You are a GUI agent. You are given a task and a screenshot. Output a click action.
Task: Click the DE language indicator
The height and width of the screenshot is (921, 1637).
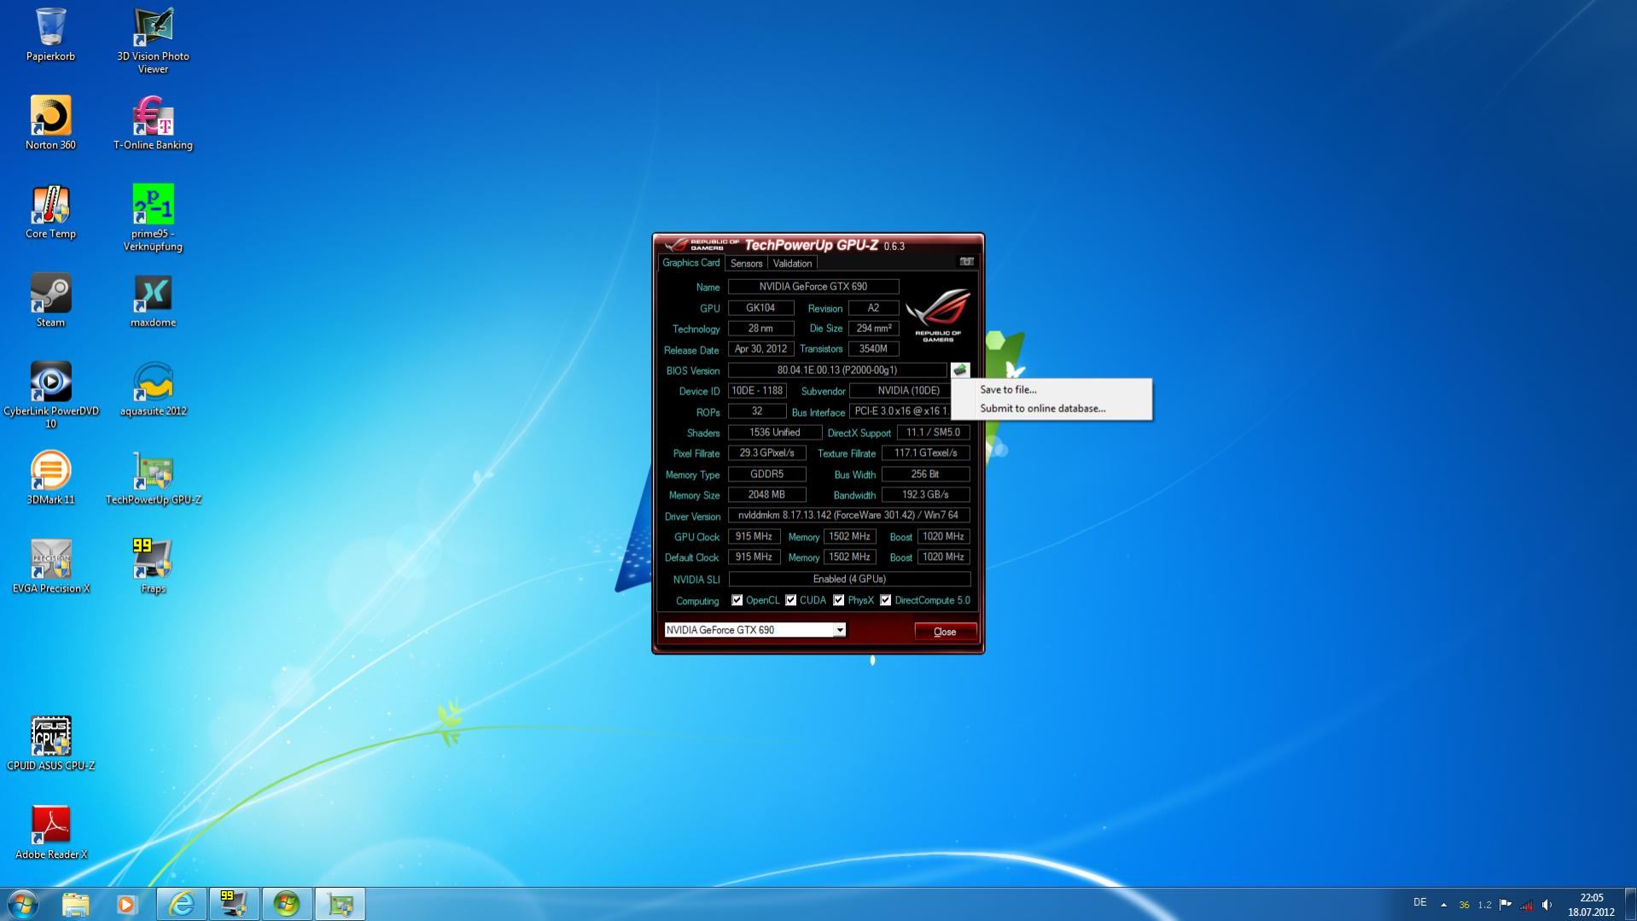click(x=1419, y=902)
